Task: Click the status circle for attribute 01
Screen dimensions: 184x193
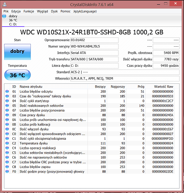Action: pyautogui.click(x=7, y=91)
